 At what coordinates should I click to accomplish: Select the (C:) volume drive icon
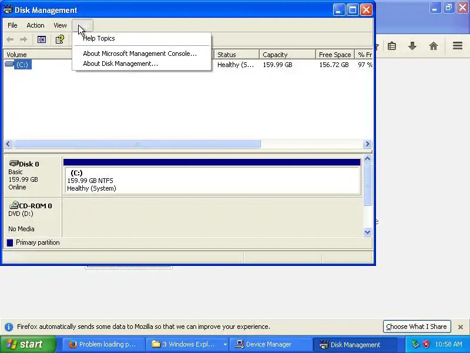pyautogui.click(x=9, y=64)
